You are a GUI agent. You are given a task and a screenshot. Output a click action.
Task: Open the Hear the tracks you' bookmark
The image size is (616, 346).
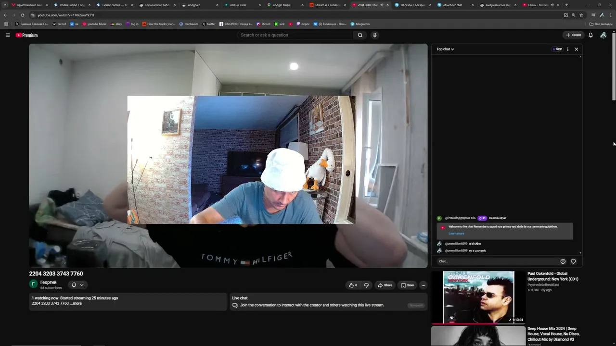click(x=158, y=24)
